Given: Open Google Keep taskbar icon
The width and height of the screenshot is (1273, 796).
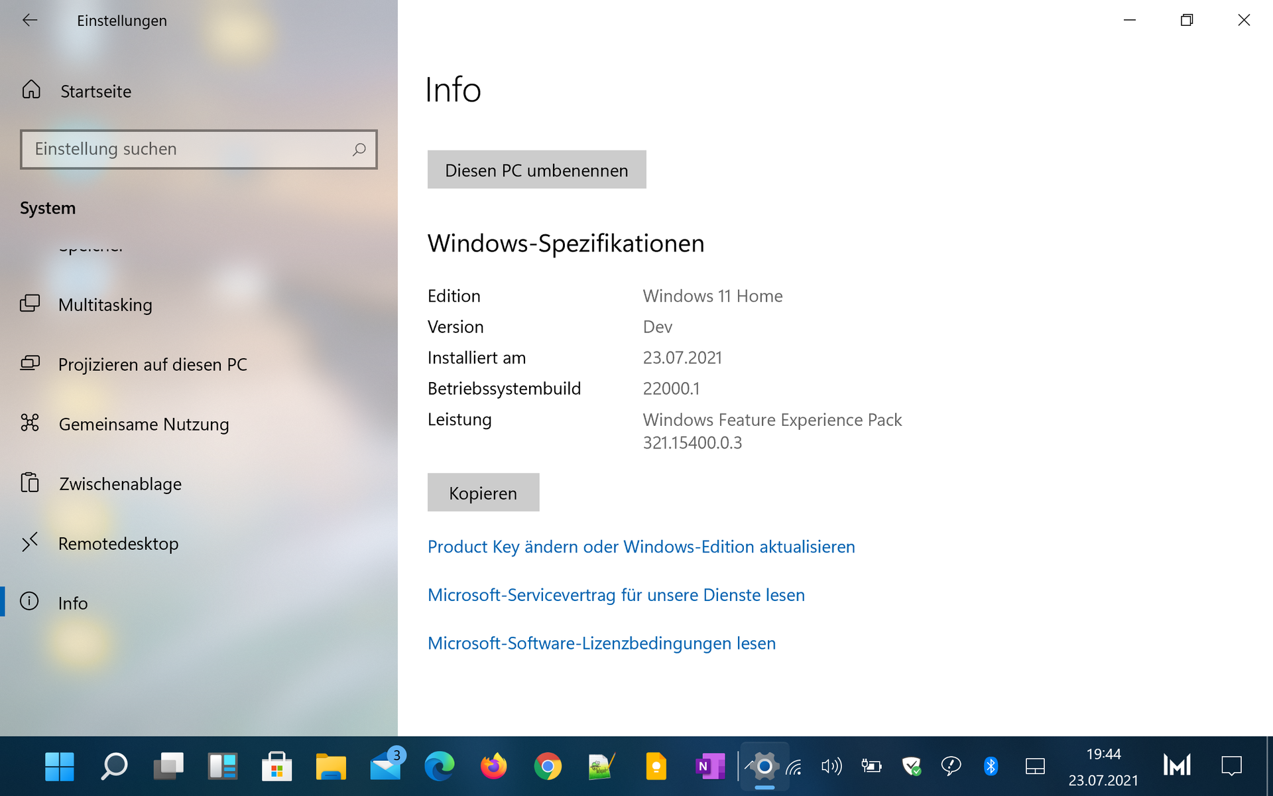Looking at the screenshot, I should tap(656, 767).
